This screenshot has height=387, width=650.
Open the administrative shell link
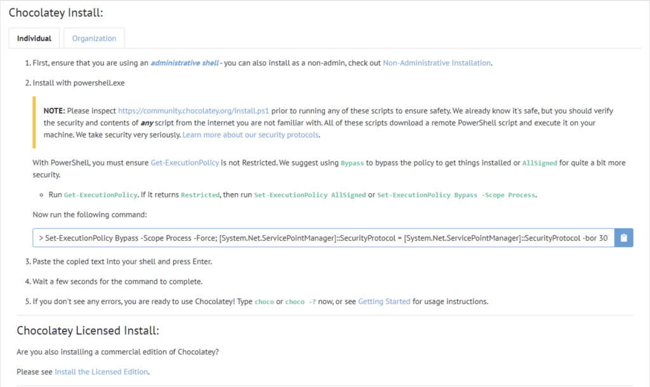pos(185,63)
